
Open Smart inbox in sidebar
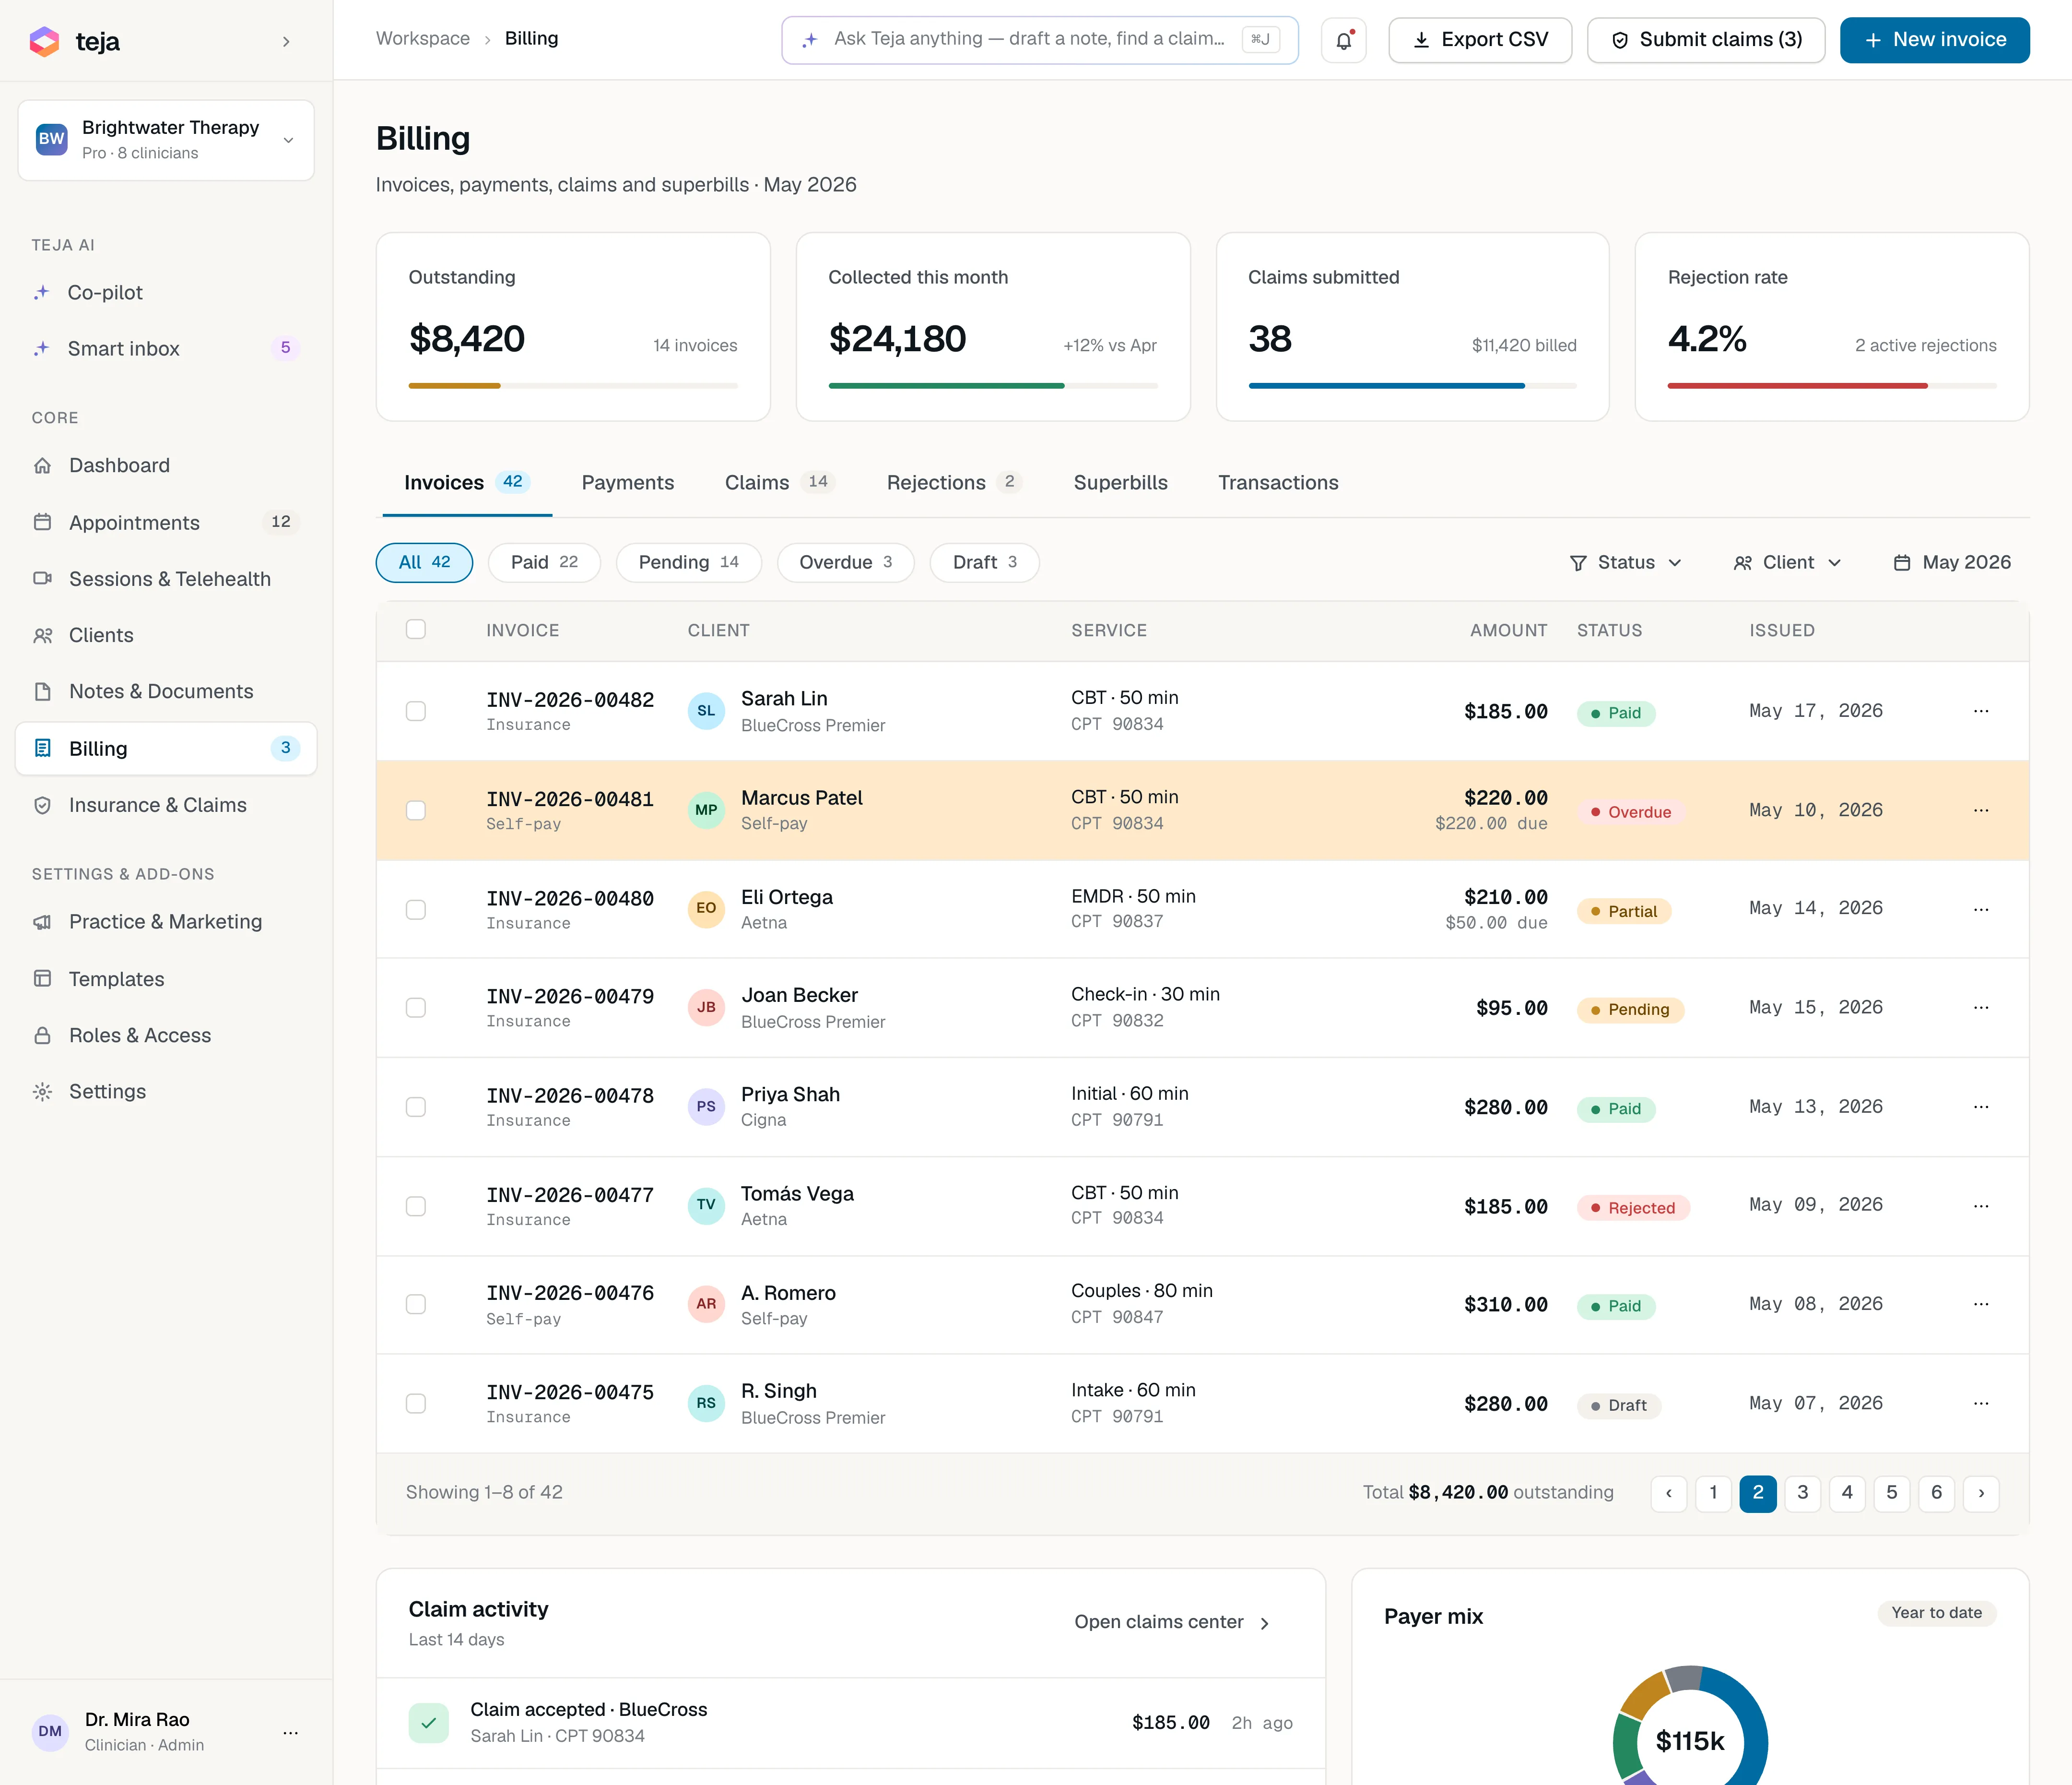(166, 348)
